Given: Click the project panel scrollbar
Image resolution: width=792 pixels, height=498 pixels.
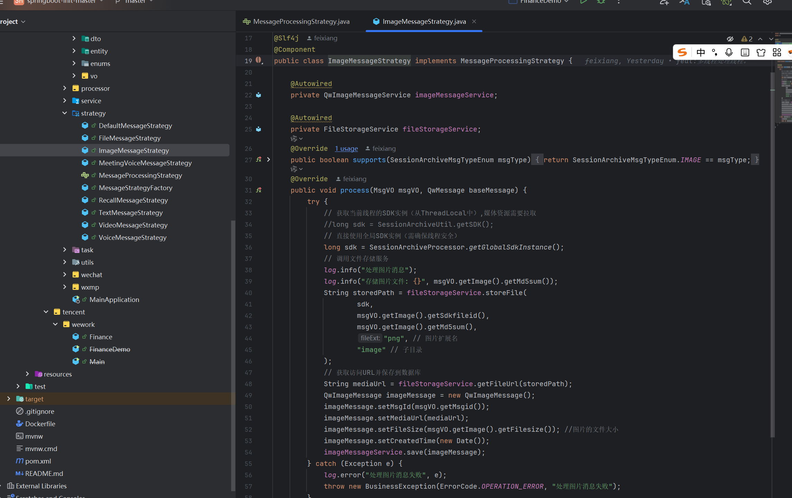Looking at the screenshot, I should click(x=233, y=355).
